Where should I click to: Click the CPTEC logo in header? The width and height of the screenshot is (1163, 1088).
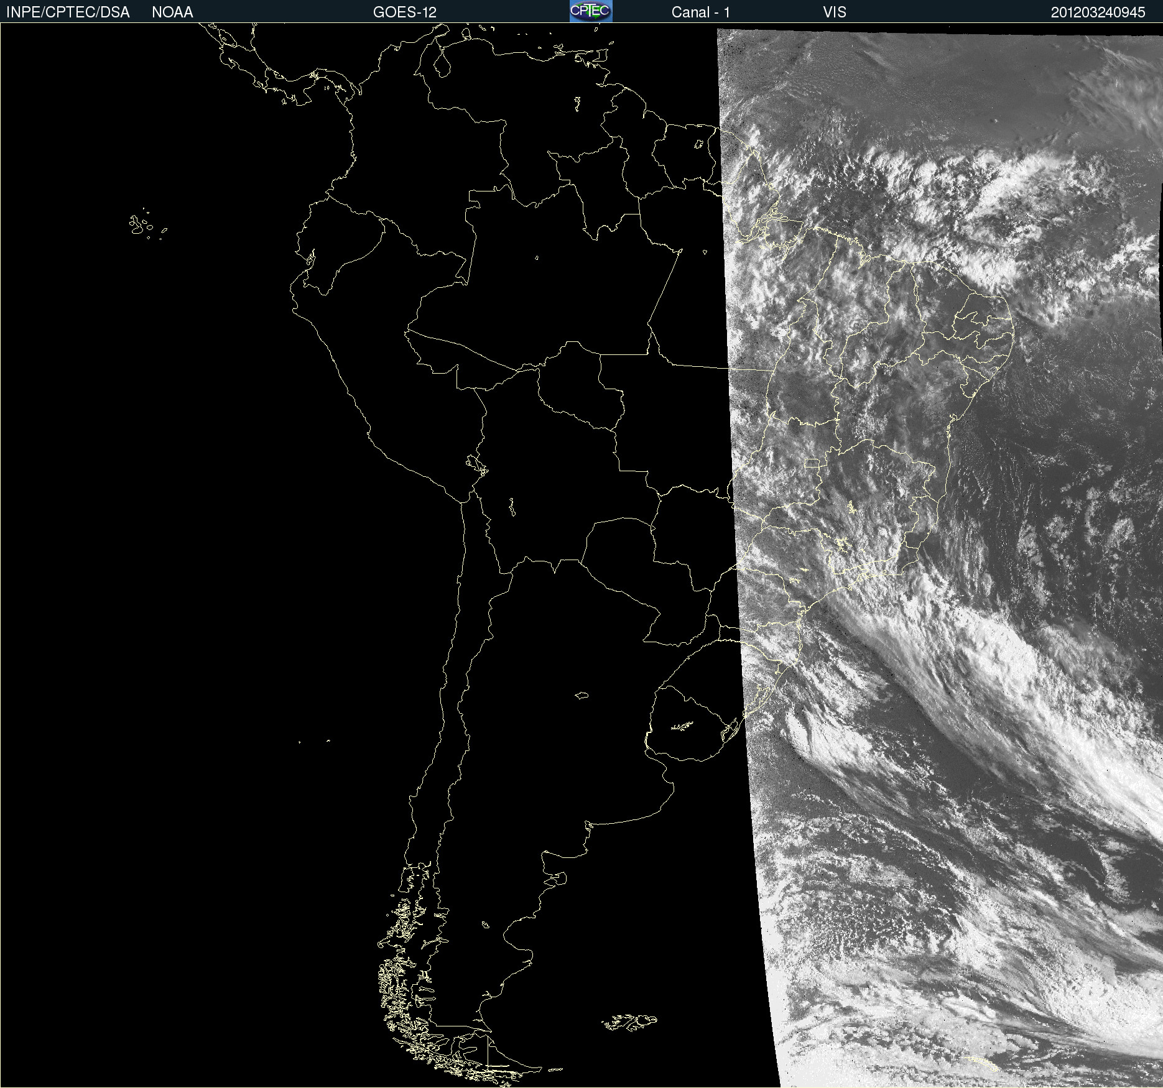591,11
